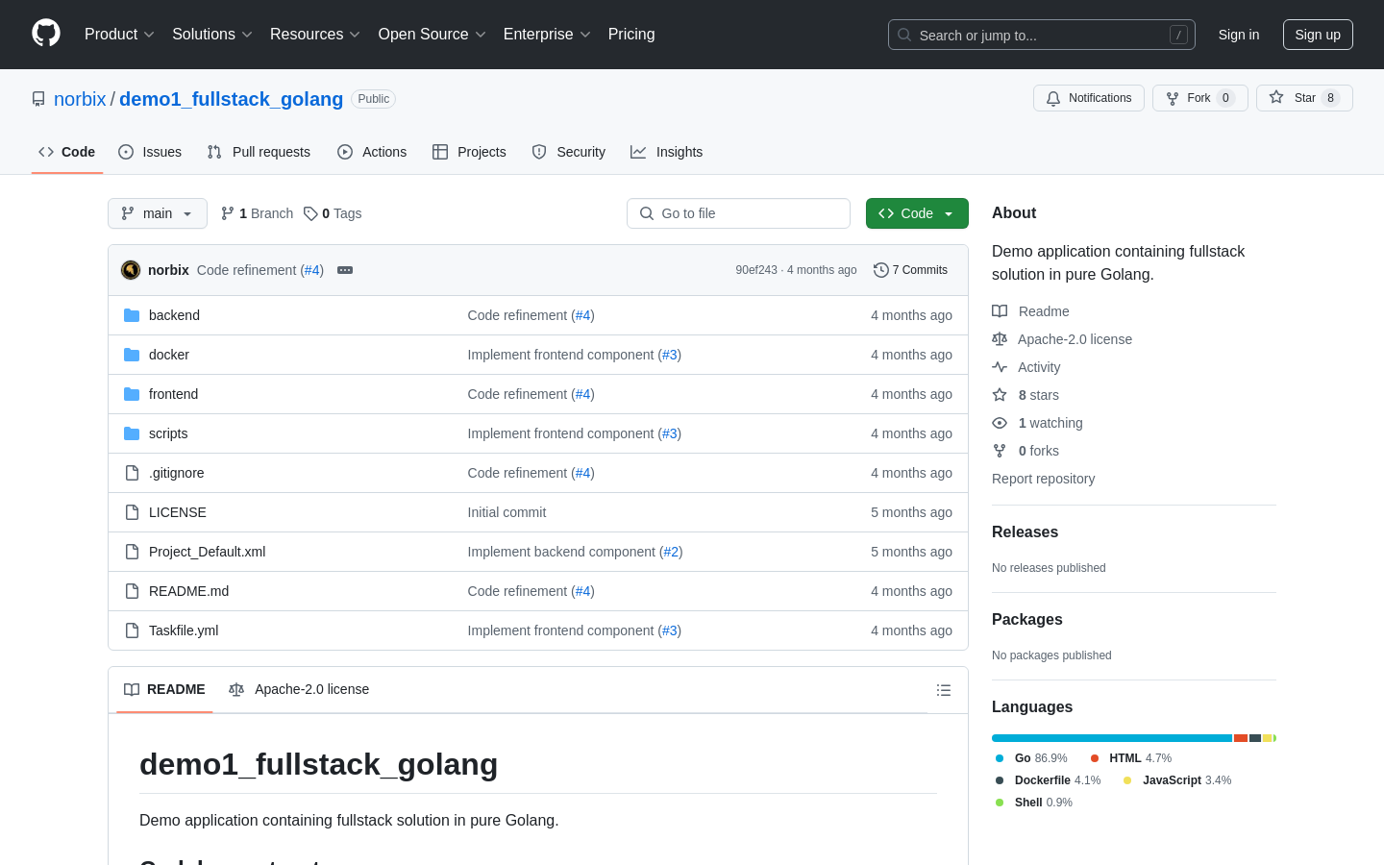View the 0 Tags list
The image size is (1384, 865).
tap(333, 213)
